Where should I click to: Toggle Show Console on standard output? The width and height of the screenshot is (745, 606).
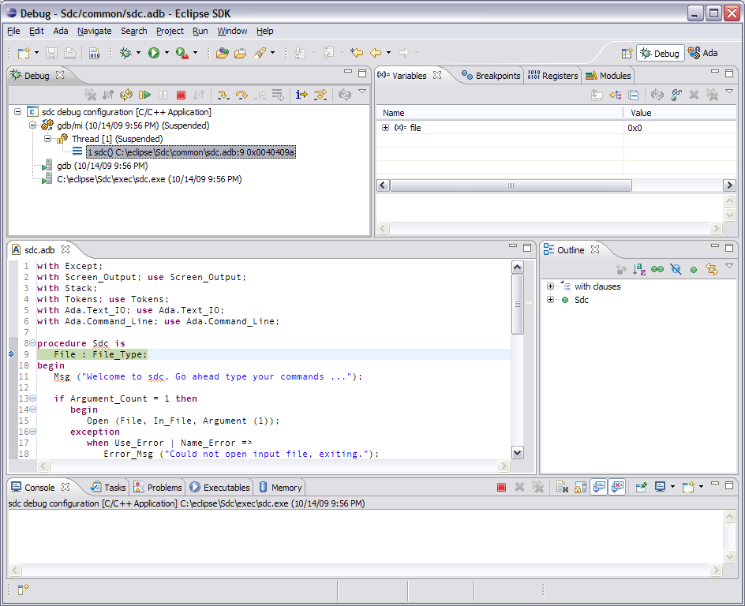(599, 488)
